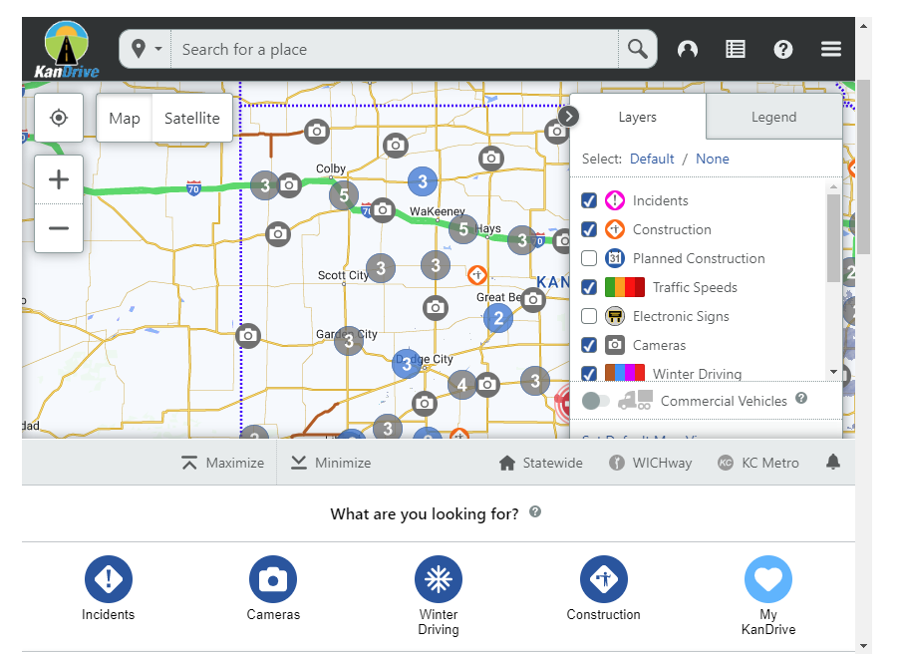This screenshot has width=901, height=654.
Task: Open the user account icon
Action: tap(688, 49)
